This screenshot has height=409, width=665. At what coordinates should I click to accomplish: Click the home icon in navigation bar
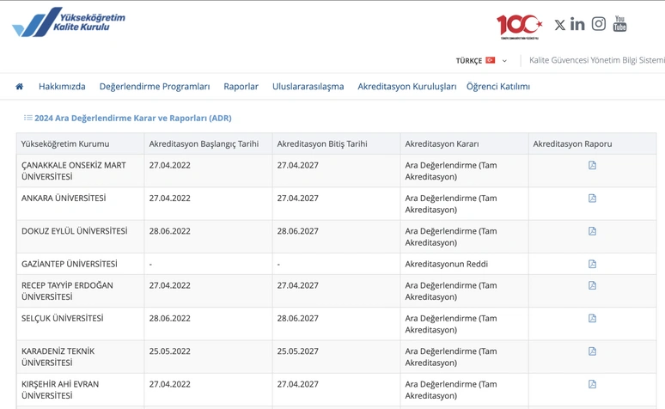tap(19, 87)
